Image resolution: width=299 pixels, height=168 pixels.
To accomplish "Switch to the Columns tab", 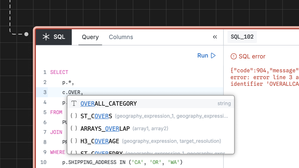I will [121, 37].
